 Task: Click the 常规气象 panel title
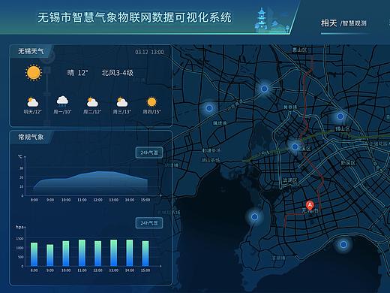pyautogui.click(x=31, y=137)
